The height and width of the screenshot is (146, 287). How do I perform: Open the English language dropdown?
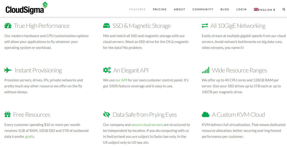tap(265, 9)
